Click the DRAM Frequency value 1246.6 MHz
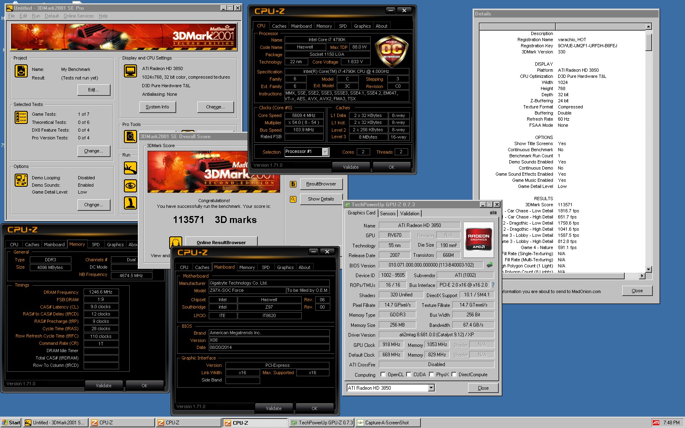Viewport: 685px width, 428px height. coord(101,292)
